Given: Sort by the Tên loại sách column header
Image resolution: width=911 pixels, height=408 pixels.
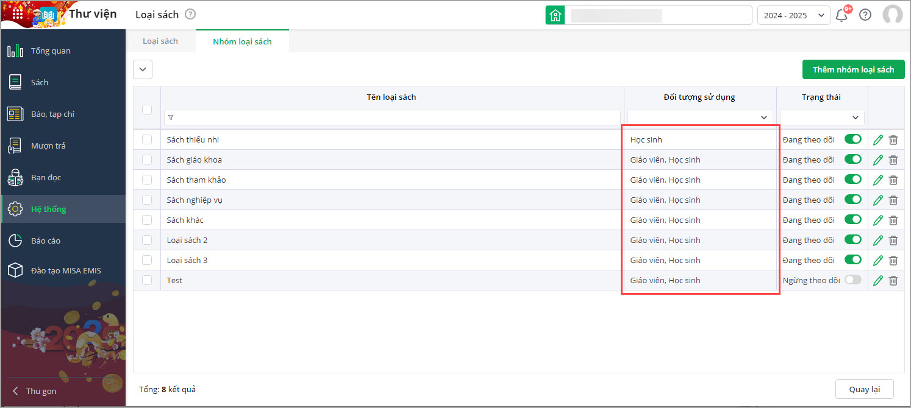Looking at the screenshot, I should tap(391, 97).
